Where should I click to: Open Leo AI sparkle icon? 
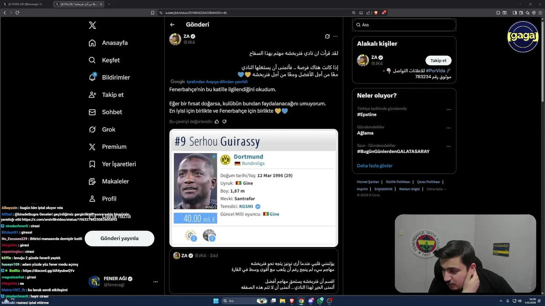click(527, 13)
